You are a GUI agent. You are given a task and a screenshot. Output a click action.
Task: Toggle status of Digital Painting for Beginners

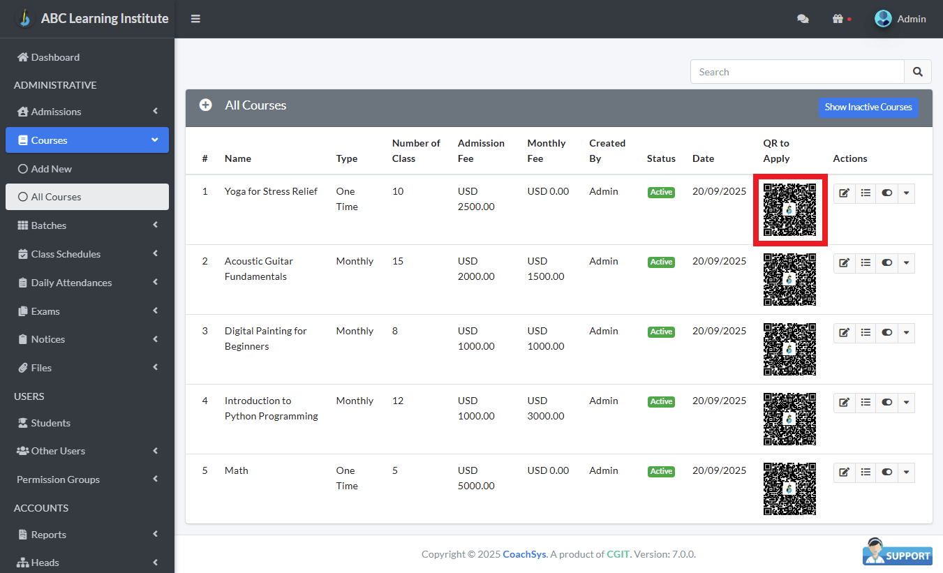pyautogui.click(x=886, y=333)
